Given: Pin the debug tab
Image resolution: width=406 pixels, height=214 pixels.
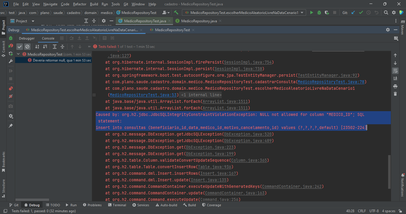Looking at the screenshot, I should coord(11,126).
